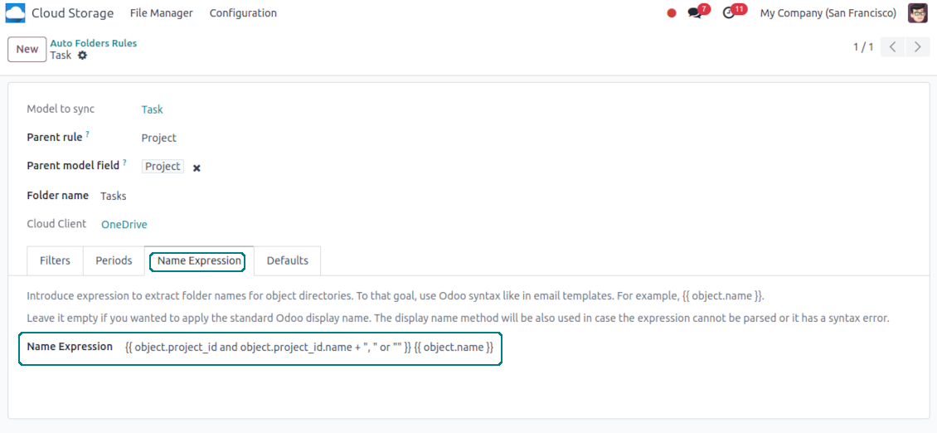Open the messages chat bubble icon
This screenshot has height=433, width=937.
point(695,13)
